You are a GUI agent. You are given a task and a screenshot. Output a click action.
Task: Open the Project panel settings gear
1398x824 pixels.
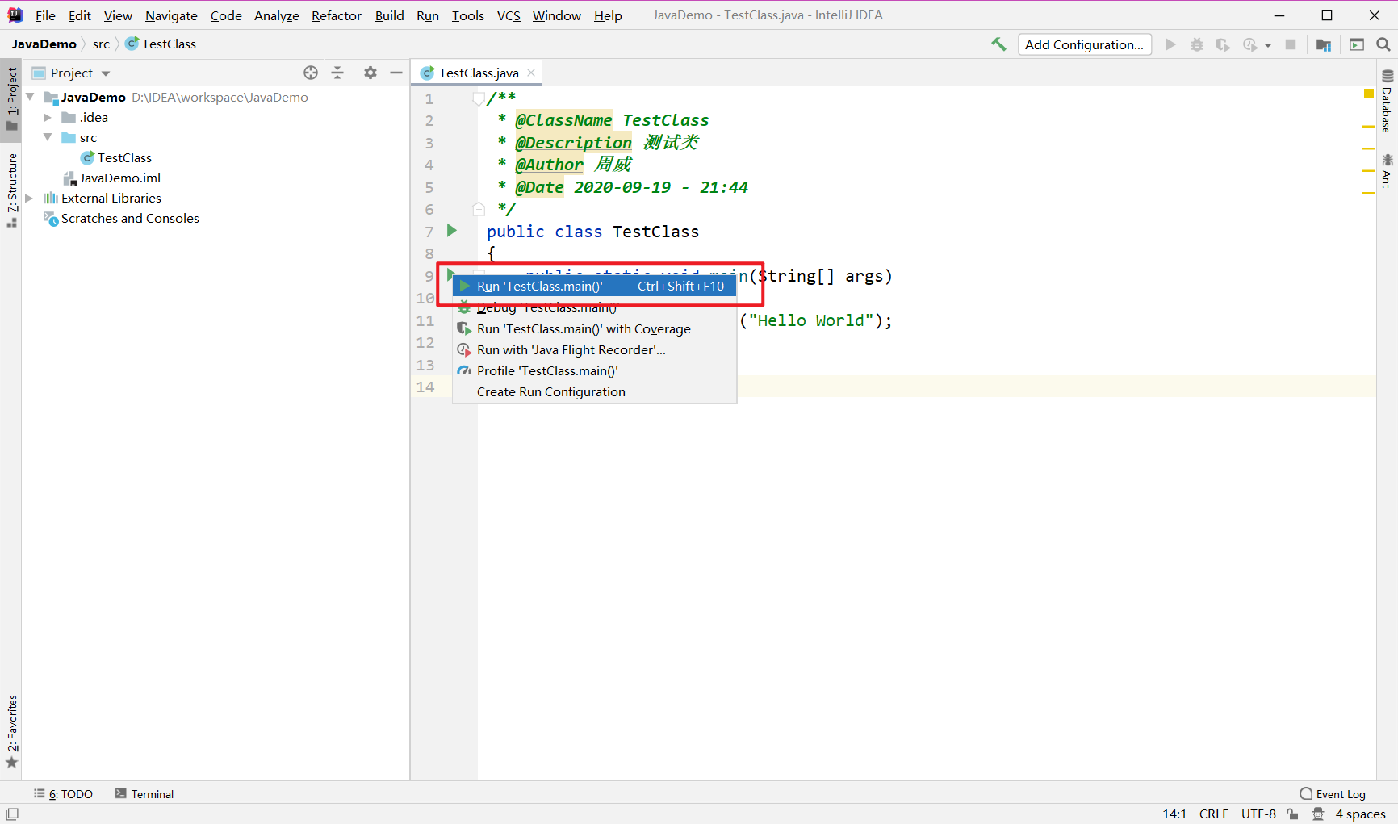click(x=370, y=73)
